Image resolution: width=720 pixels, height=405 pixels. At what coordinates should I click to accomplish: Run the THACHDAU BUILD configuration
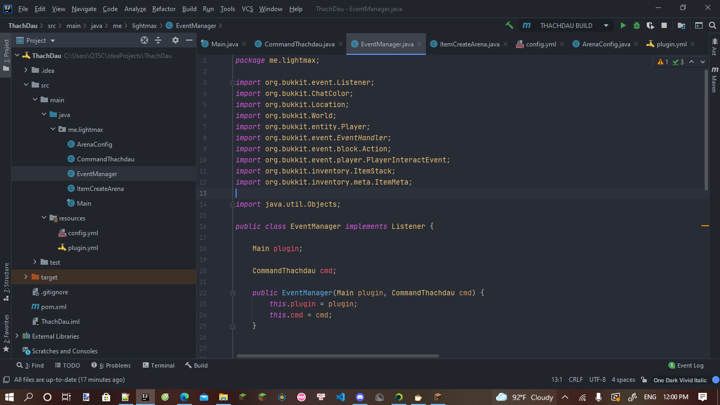pos(623,25)
